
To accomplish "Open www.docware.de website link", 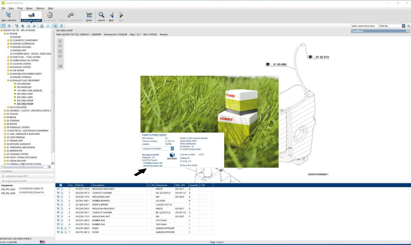I will 153,166.
